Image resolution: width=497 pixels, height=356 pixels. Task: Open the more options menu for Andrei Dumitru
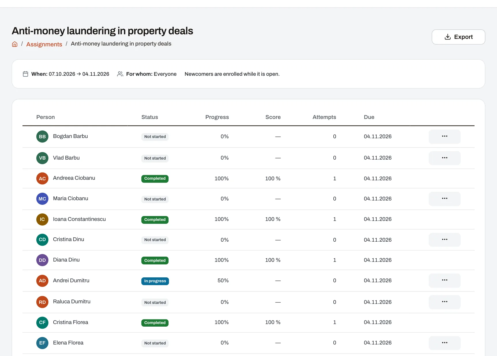(x=445, y=281)
